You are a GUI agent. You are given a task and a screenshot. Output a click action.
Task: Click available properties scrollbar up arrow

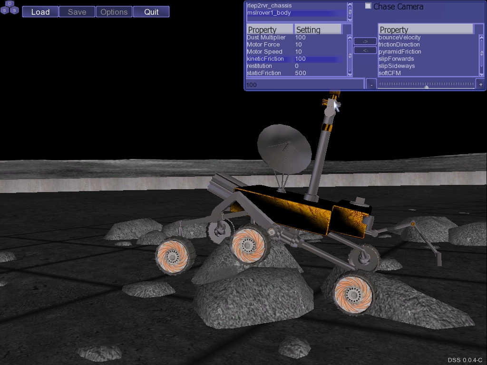482,37
